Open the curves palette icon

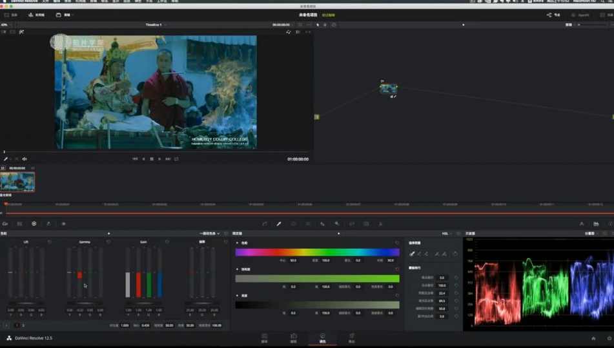265,224
